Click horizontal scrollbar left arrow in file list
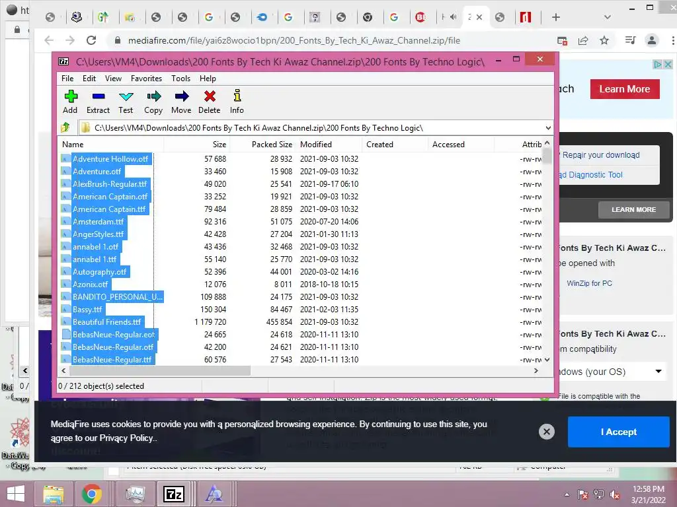Screen dimensions: 677x507 [x=64, y=370]
